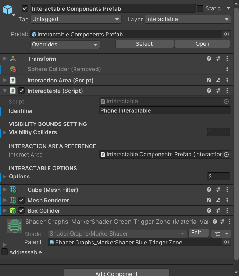The image size is (239, 276).
Task: Click Identifier field Phone Interactable
Action: click(x=165, y=110)
